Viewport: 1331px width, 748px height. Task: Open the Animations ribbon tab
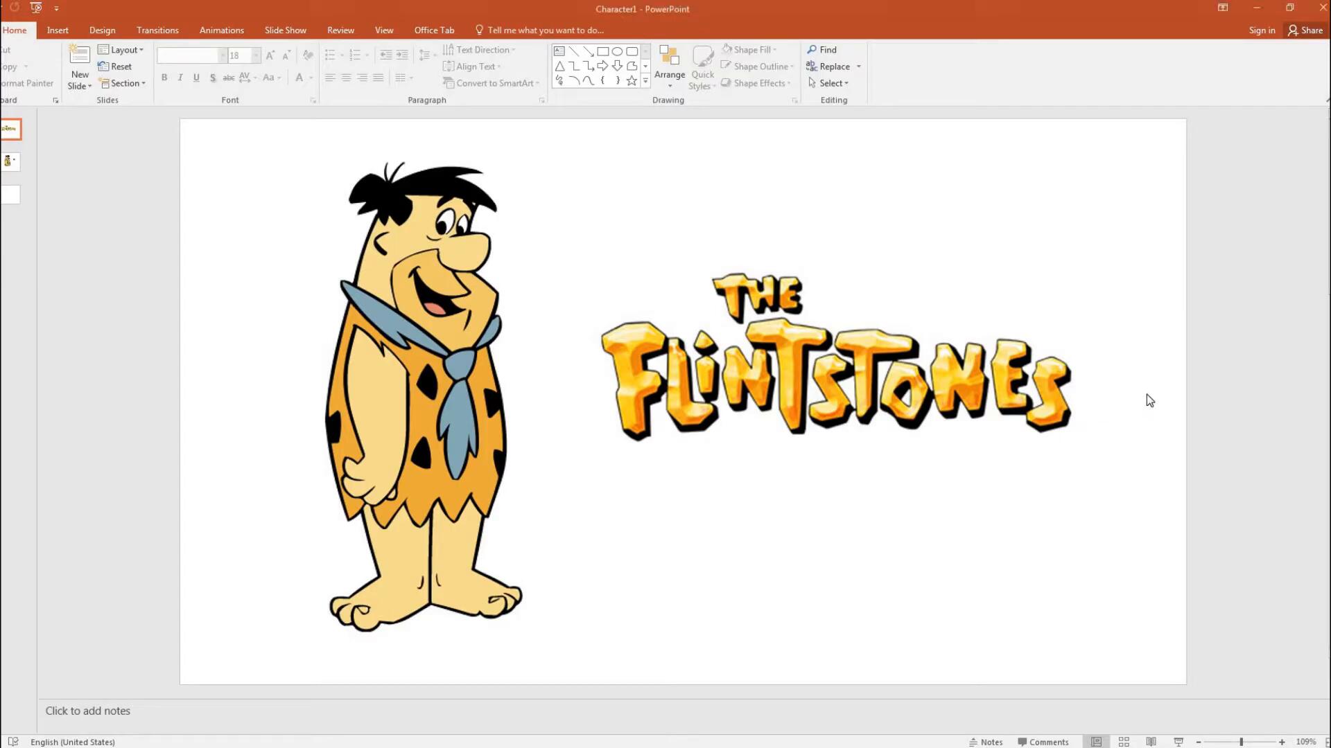pos(221,30)
